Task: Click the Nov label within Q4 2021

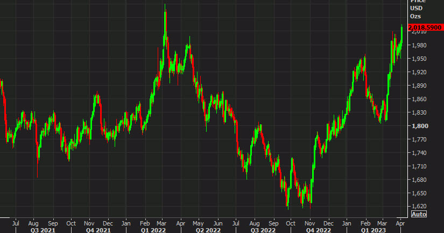Action: pos(89,223)
